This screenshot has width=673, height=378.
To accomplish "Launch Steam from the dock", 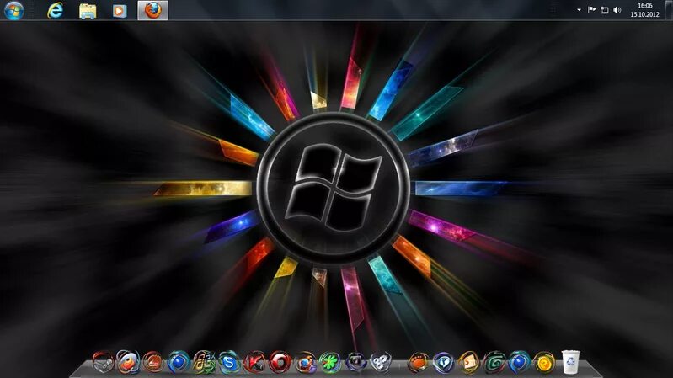I will click(x=103, y=363).
